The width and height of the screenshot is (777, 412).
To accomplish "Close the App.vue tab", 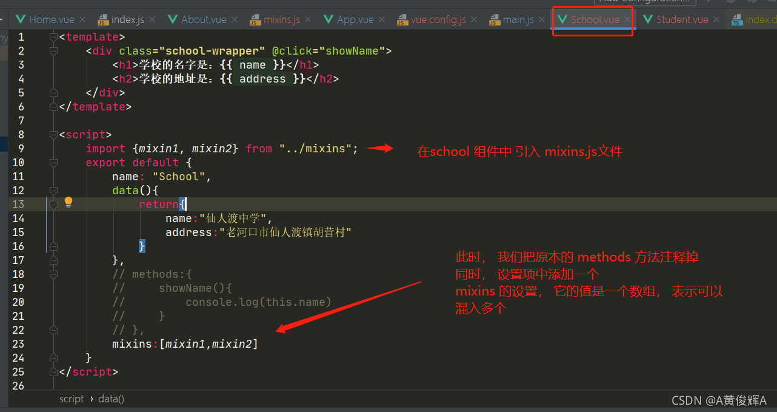I will (x=382, y=20).
